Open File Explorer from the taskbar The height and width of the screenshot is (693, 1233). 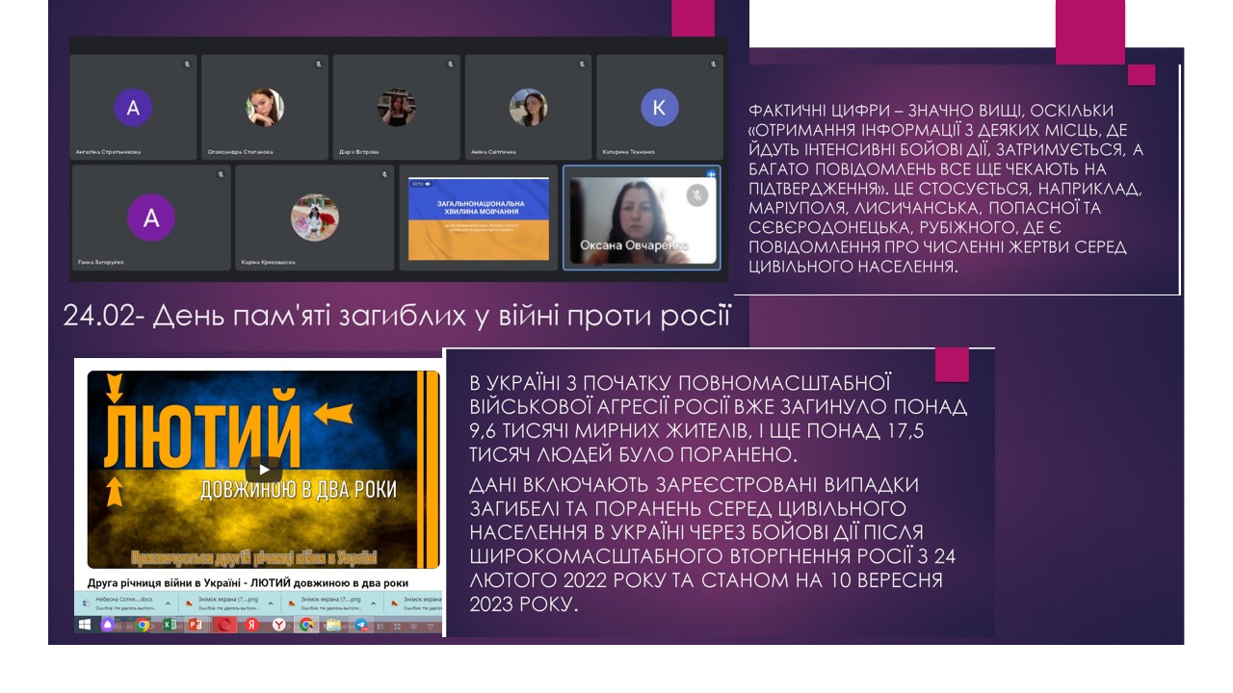pos(333,625)
